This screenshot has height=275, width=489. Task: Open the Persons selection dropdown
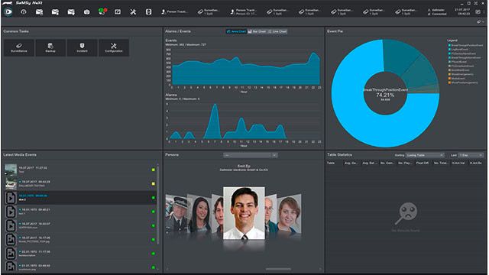point(250,155)
